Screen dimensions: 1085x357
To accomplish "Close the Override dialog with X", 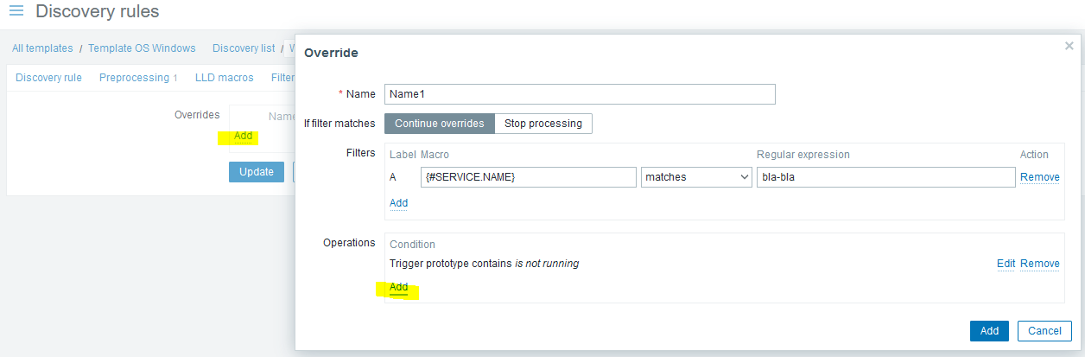I will click(1069, 46).
